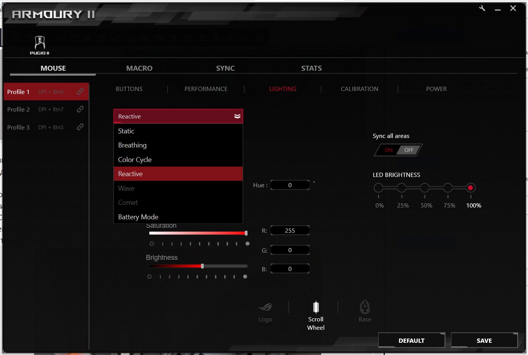Choose the Comet effect option
This screenshot has height=355, width=528.
(178, 203)
